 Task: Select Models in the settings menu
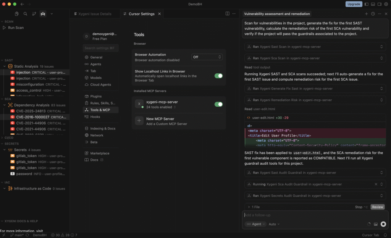96,78
